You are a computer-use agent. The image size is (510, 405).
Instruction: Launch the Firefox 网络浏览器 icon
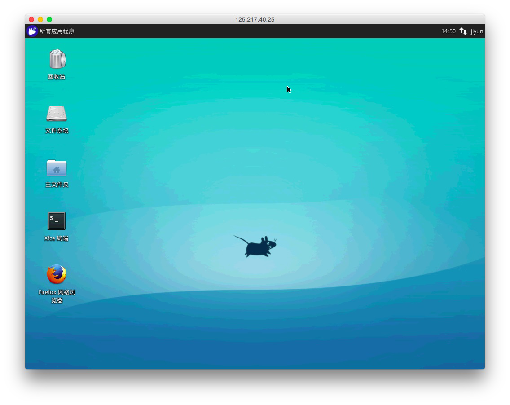pyautogui.click(x=57, y=274)
